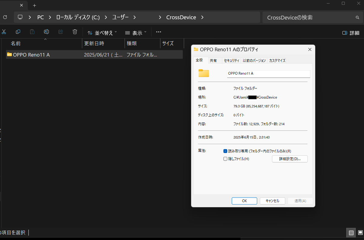Switch to large thumbnails view icon in status bar
The height and width of the screenshot is (240, 364).
(360, 233)
